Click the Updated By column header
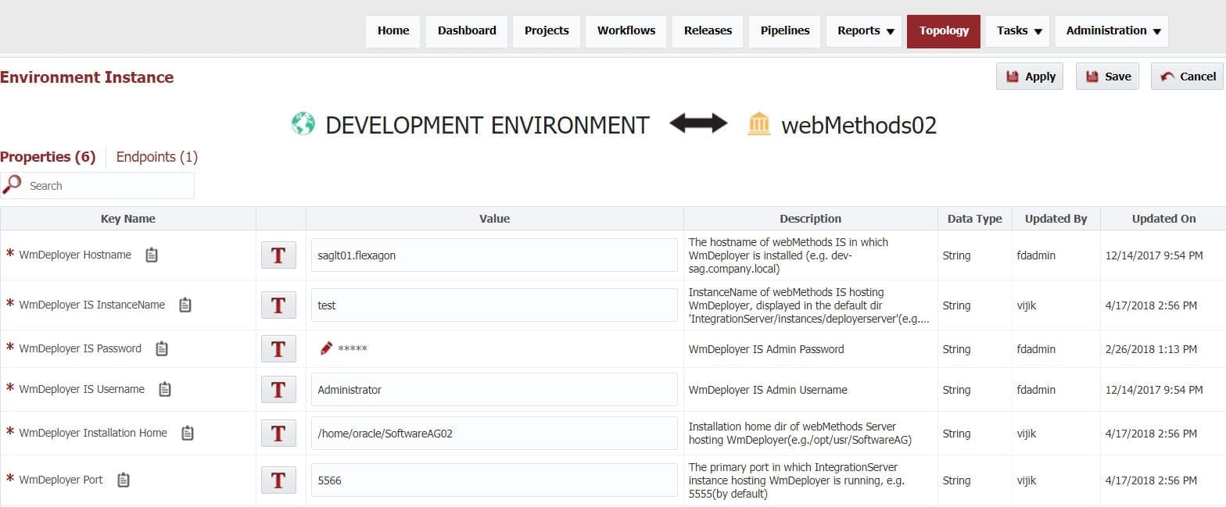 (x=1056, y=219)
